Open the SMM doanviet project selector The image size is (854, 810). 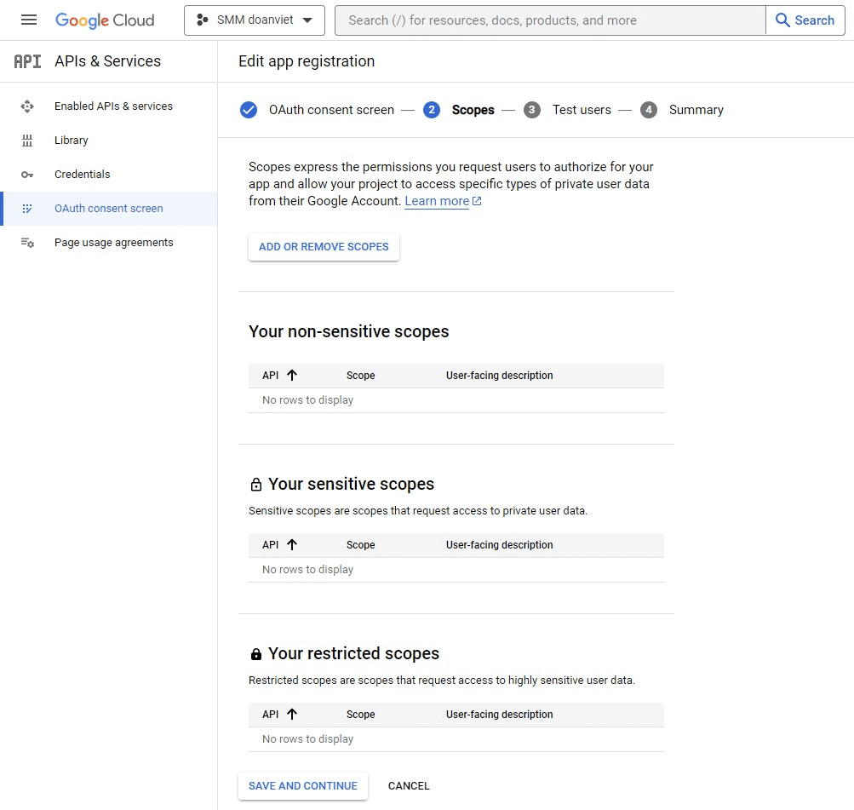tap(254, 20)
